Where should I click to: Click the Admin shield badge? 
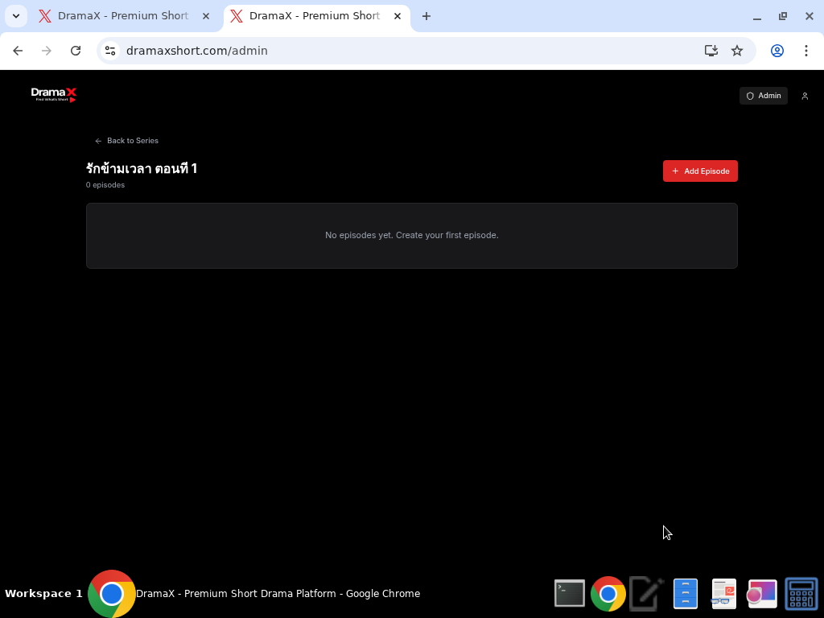tap(763, 95)
